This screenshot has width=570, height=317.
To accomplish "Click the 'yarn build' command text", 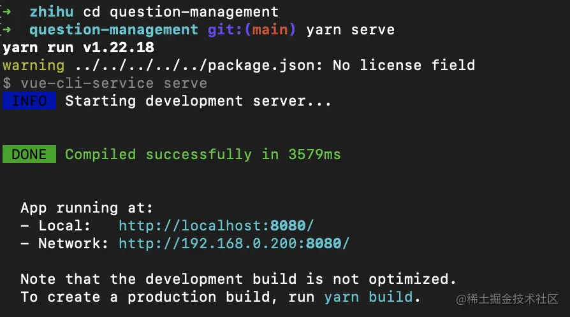I will pos(369,297).
